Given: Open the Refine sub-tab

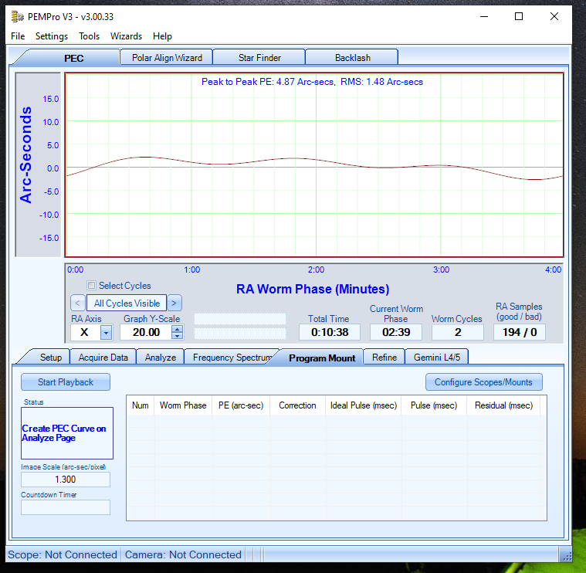Looking at the screenshot, I should pyautogui.click(x=384, y=358).
